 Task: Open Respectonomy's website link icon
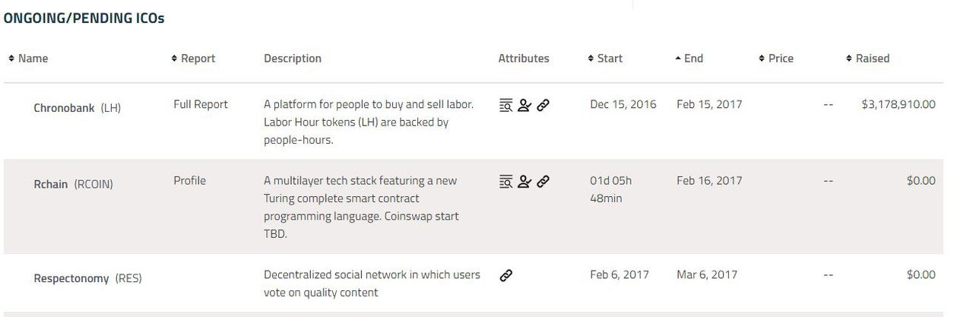click(x=506, y=276)
